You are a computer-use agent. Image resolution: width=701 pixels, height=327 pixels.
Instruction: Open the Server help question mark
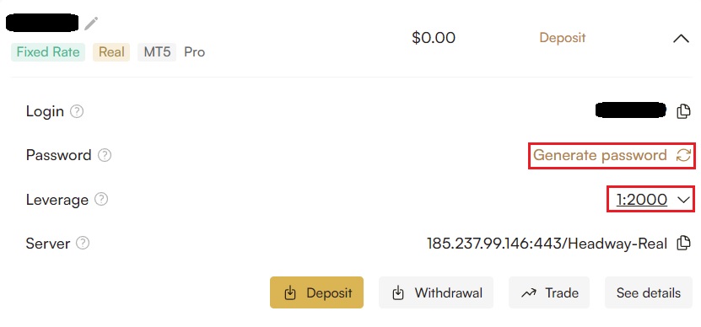83,243
